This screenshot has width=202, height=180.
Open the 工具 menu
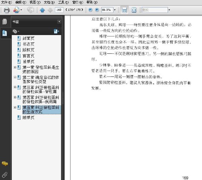pyautogui.click(x=63, y=2)
